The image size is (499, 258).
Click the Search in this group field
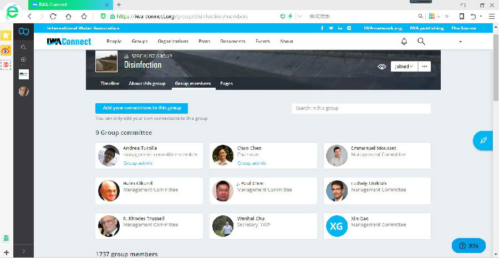pos(361,108)
